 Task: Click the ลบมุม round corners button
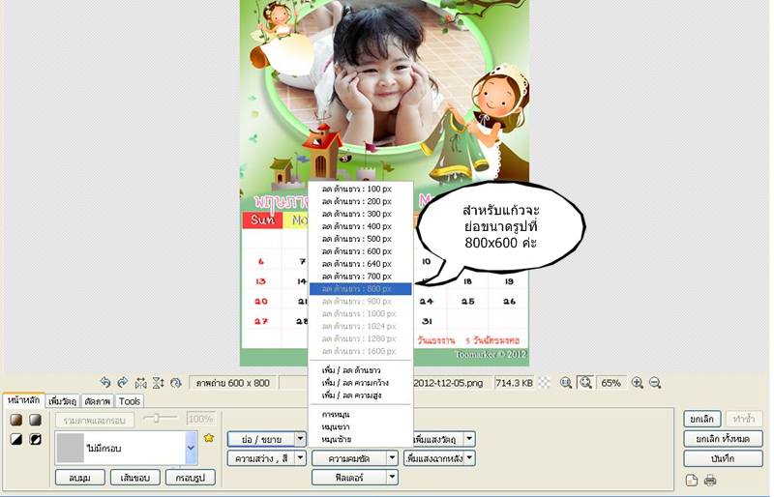(x=80, y=478)
